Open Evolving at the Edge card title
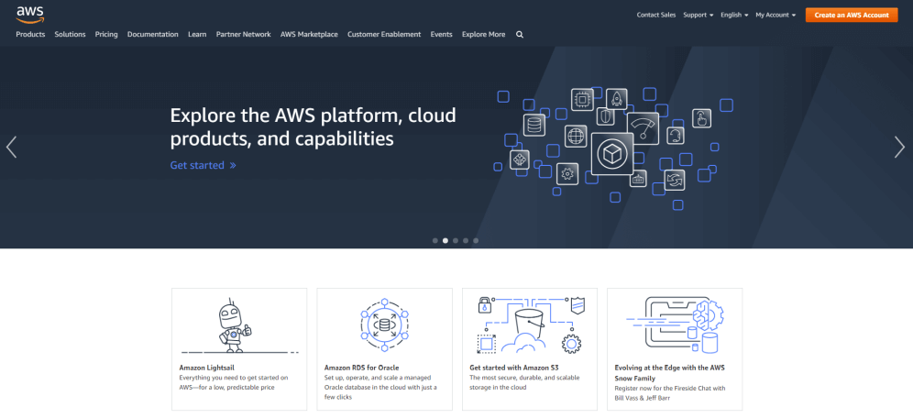Viewport: 913px width, 418px height. [669, 372]
